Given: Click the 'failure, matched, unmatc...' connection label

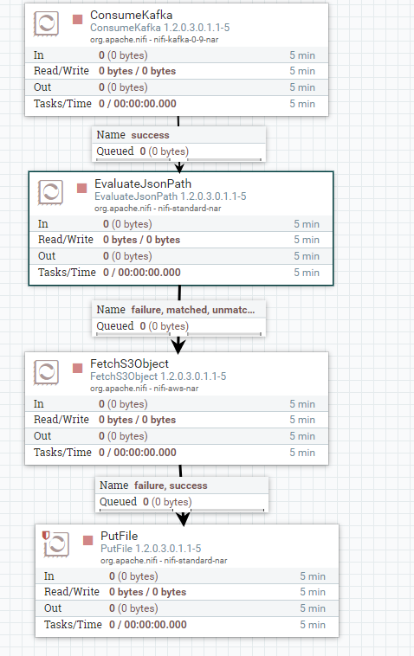Looking at the screenshot, I should pos(192,310).
